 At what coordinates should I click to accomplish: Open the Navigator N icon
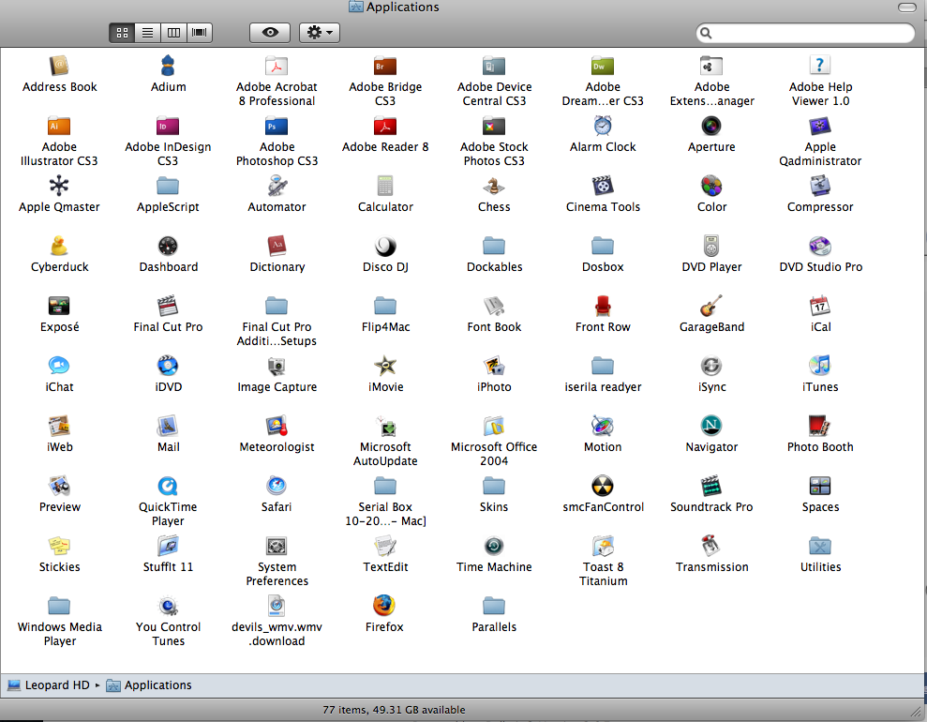711,426
